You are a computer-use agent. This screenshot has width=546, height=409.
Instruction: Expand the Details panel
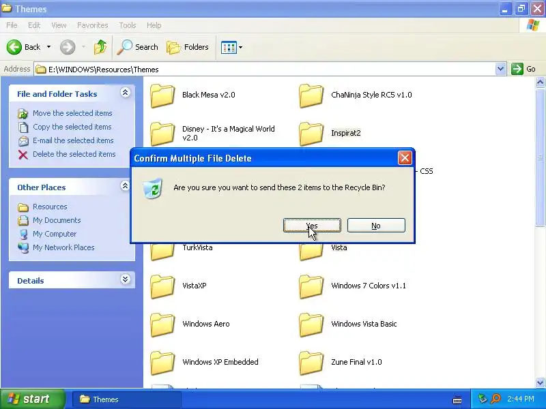126,279
